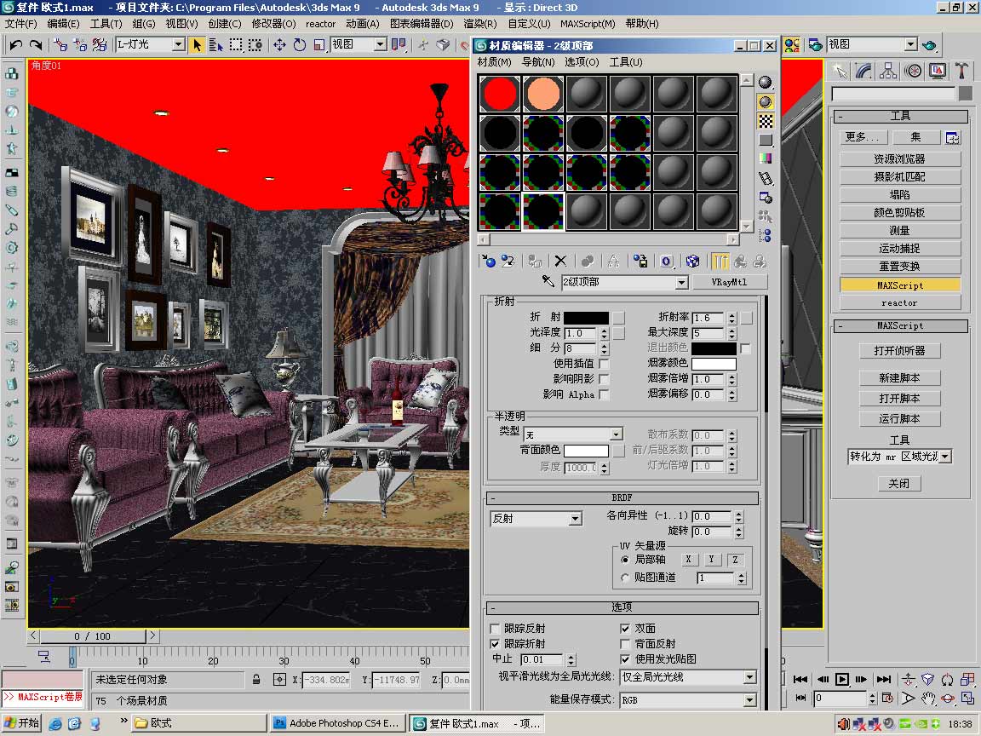Click Assign Material to Selection icon
Screen dimensions: 981x736
tap(535, 262)
